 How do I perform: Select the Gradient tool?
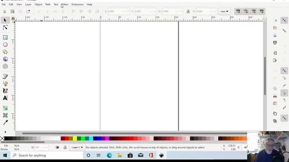click(x=5, y=108)
